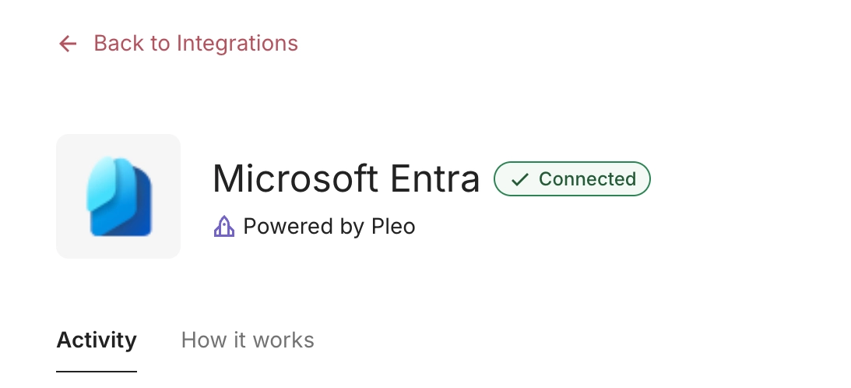
Task: Open the Activity tab
Action: (97, 340)
